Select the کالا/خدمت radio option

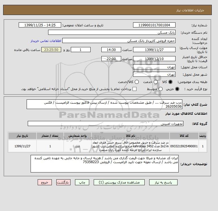(137, 82)
